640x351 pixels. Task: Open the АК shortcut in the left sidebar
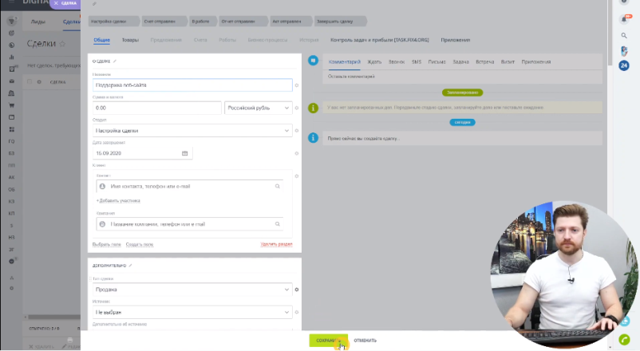pos(11,177)
